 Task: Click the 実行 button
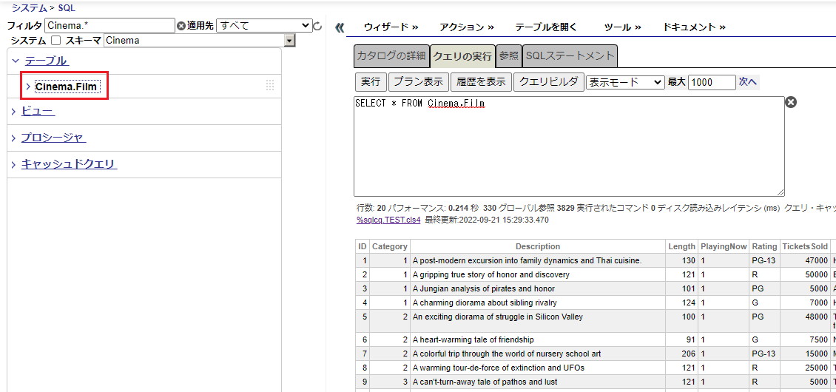[x=371, y=82]
